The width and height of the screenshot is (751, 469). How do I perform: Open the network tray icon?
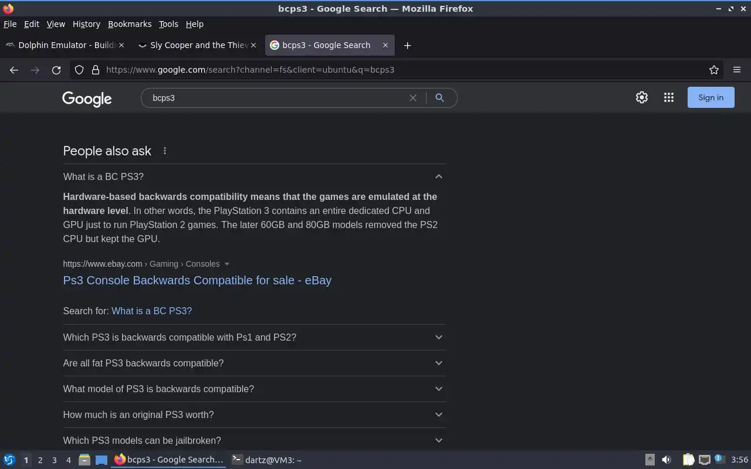pos(705,460)
